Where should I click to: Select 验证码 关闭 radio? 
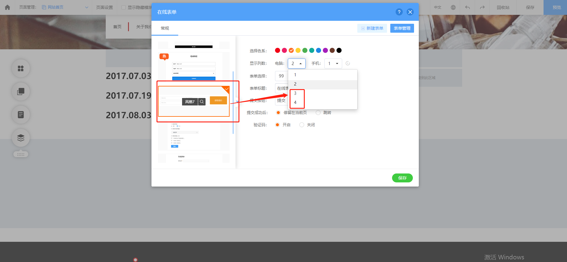click(302, 125)
